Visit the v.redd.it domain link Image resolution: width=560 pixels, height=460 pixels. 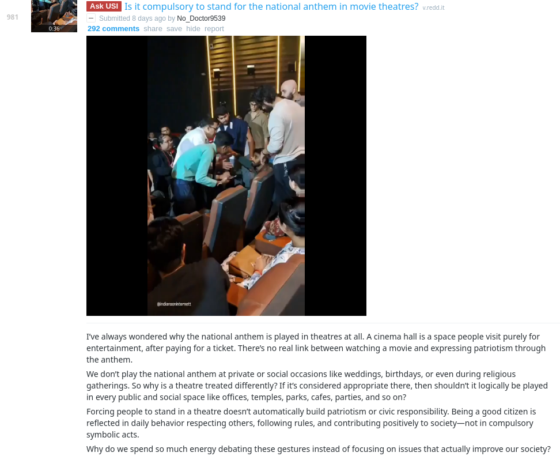point(433,7)
